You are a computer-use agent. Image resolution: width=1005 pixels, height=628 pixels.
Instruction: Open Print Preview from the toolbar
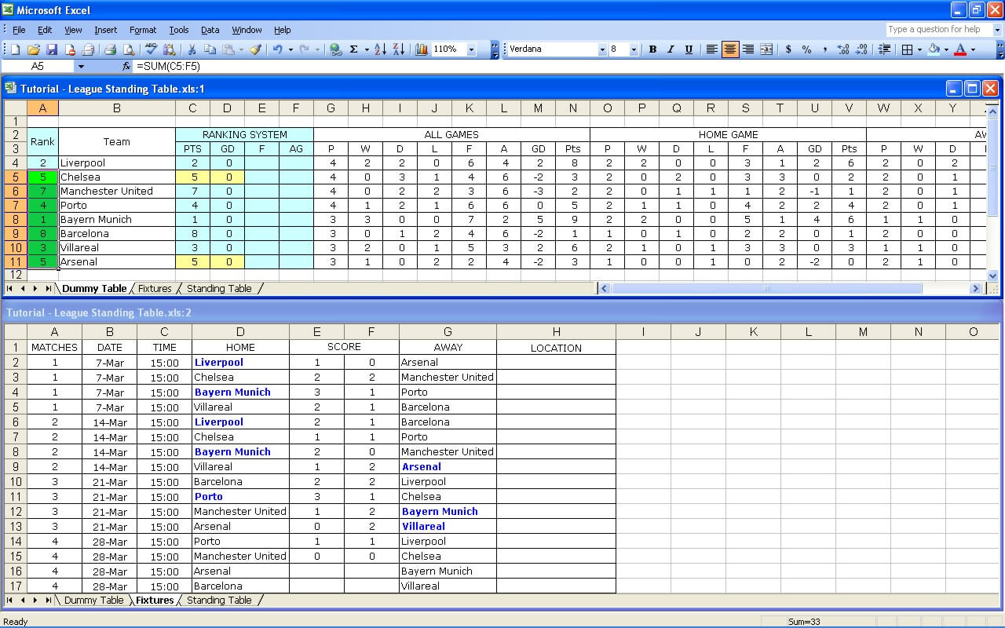[x=129, y=49]
